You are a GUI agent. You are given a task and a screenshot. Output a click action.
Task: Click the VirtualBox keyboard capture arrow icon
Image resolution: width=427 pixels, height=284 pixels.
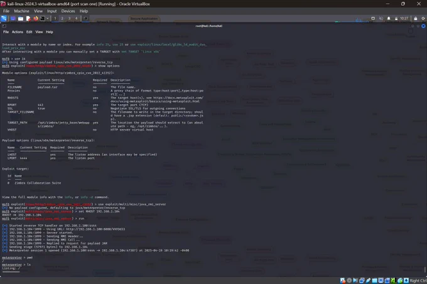coord(406,280)
